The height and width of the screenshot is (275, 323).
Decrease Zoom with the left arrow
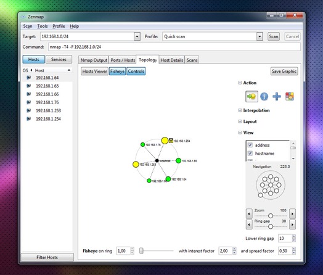[x=249, y=214]
